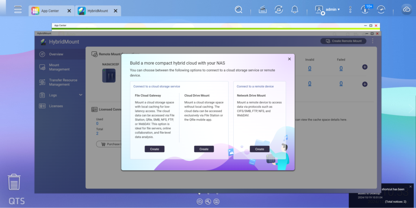Image resolution: width=416 pixels, height=208 pixels.
Task: Create a File Cloud Gateway
Action: (x=154, y=149)
